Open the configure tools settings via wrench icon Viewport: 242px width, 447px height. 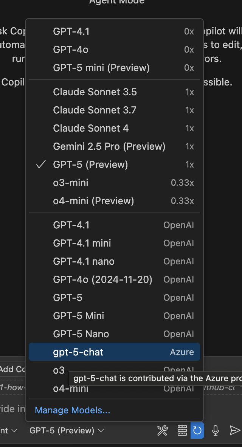pyautogui.click(x=163, y=430)
